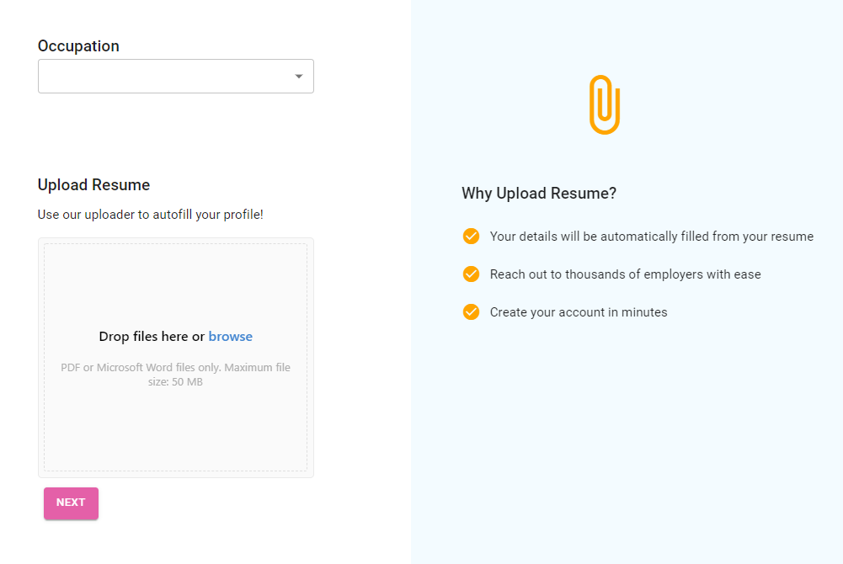Click the orange paperclip icon
The height and width of the screenshot is (564, 843).
coord(605,104)
